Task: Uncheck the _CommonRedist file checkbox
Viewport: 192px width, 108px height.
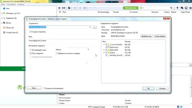Action: [x=106, y=45]
